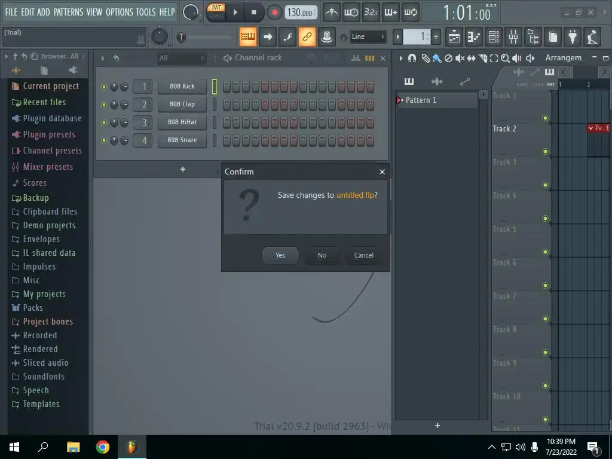The width and height of the screenshot is (612, 459).
Task: Open the Channel rack menu arrow
Action: pos(103,58)
